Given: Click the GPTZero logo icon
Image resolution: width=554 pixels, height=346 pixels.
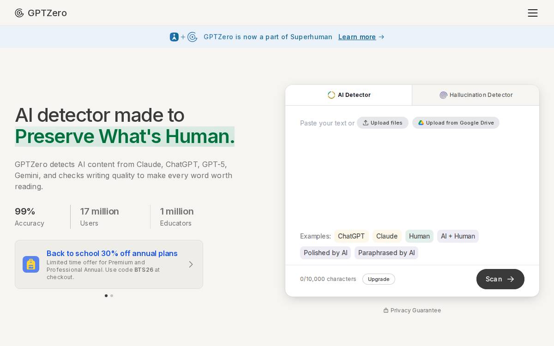Looking at the screenshot, I should [19, 13].
